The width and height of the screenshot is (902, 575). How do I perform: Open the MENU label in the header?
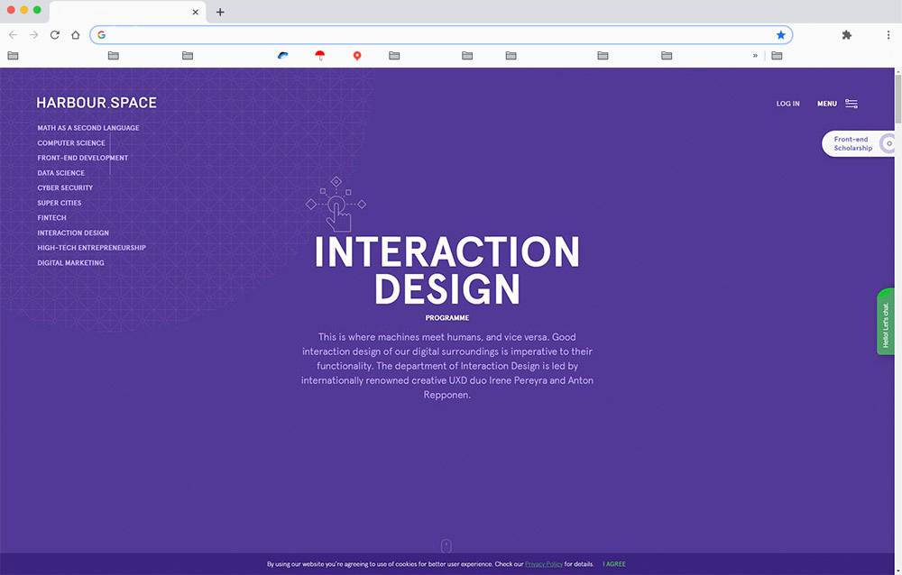tap(827, 104)
